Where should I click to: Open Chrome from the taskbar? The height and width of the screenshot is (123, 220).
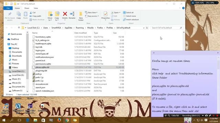(67, 120)
